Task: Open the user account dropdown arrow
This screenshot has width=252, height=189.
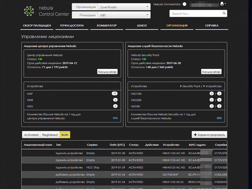Action: tap(225, 4)
